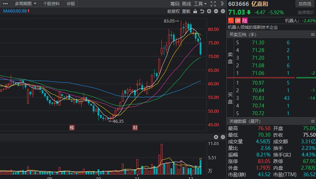Viewport: 316px width, 179px height.
Task: Toggle the chart lock icon
Action: coord(195,11)
